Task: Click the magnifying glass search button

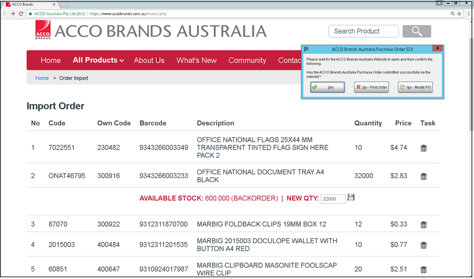Action: [x=417, y=31]
